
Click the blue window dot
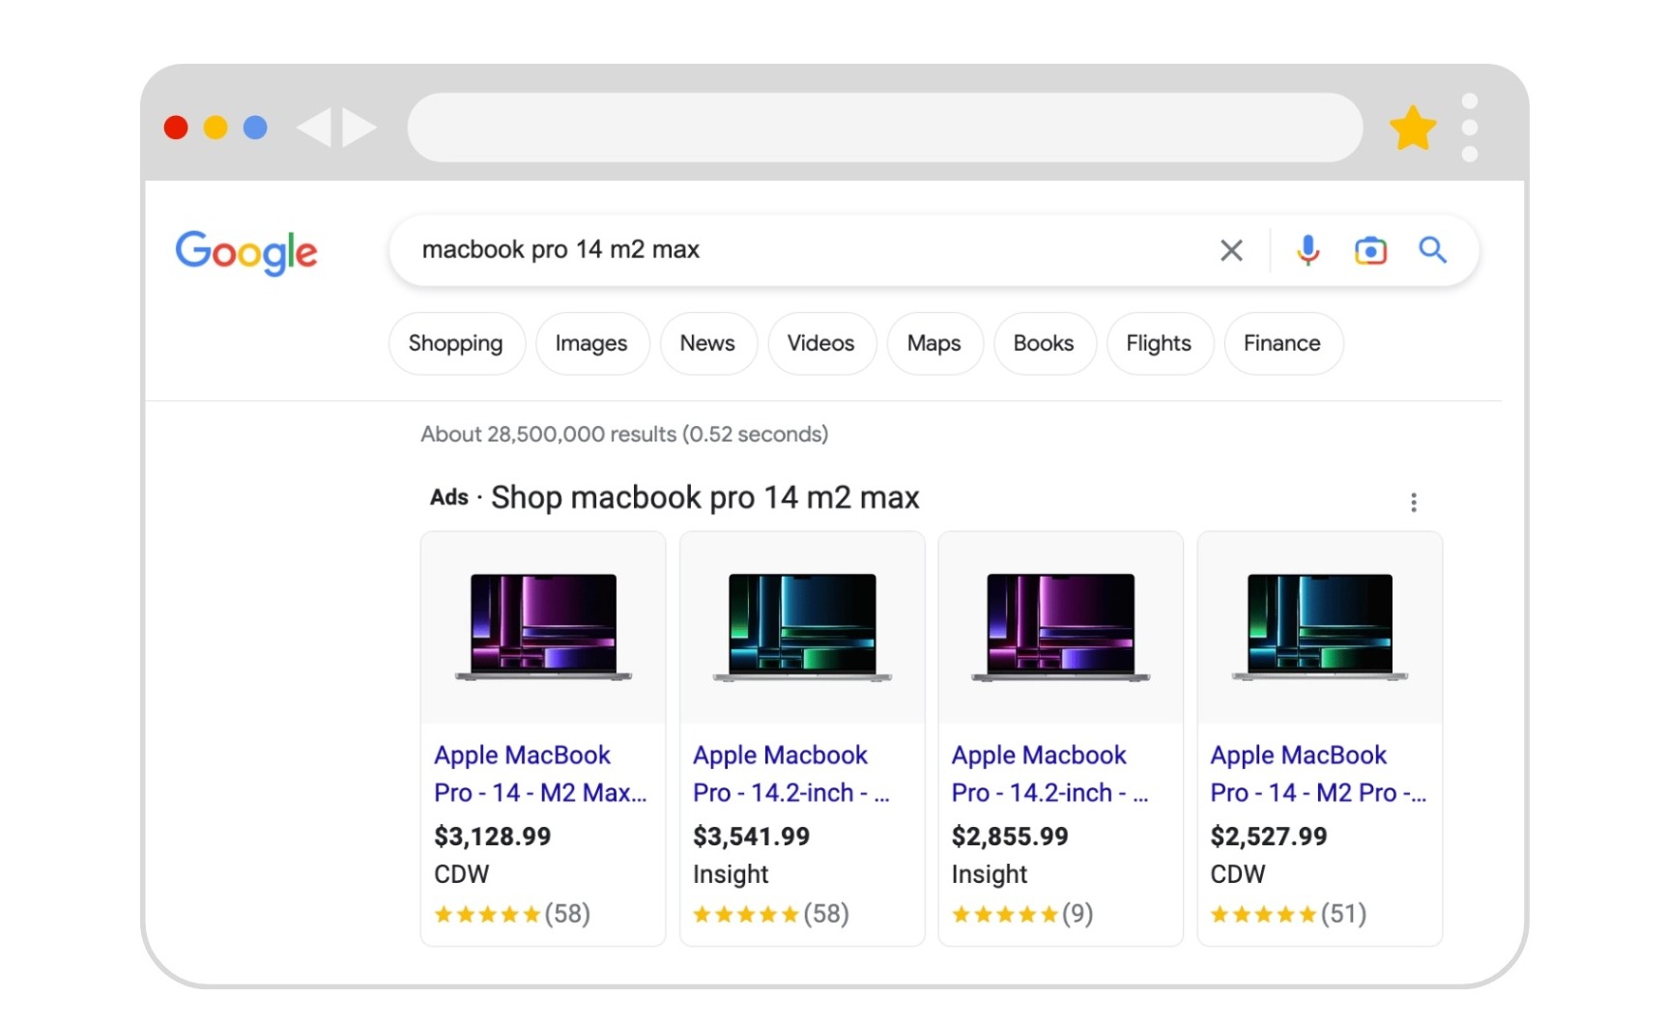pyautogui.click(x=255, y=128)
